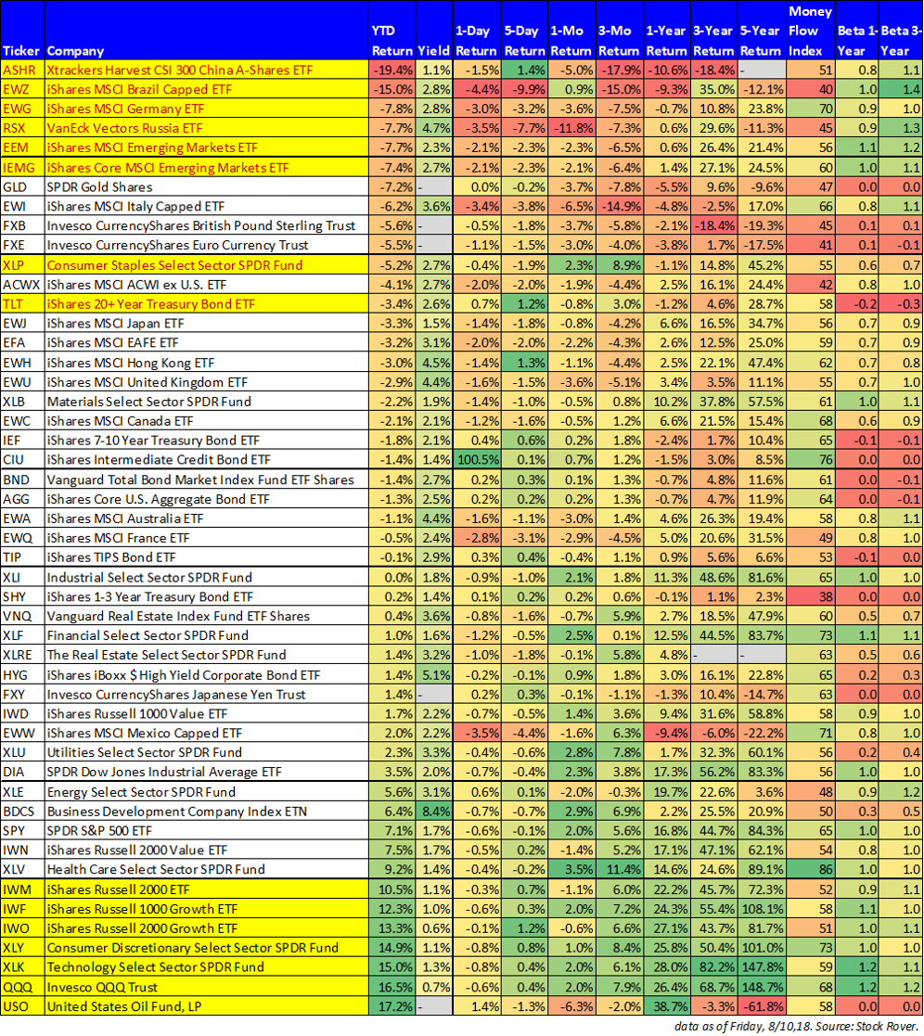Select iShares MSCI Mexico Capped ETF
The height and width of the screenshot is (1036, 924).
(145, 734)
